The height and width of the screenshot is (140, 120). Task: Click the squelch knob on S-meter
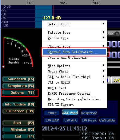(x=3, y=67)
